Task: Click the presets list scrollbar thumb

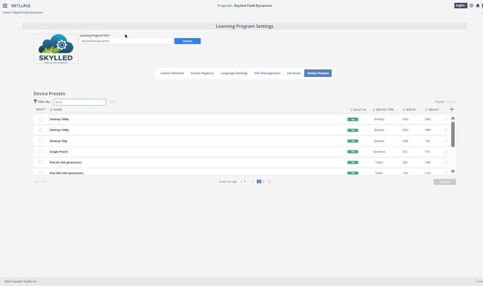Action: tap(453, 134)
